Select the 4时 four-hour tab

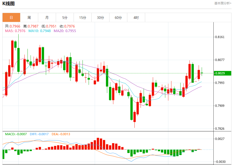click(x=136, y=18)
